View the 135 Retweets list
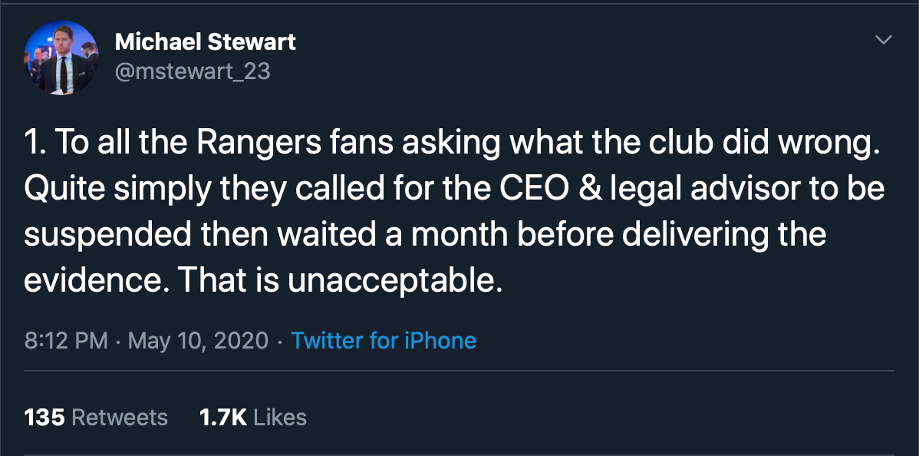Viewport: 919px width, 456px height. pyautogui.click(x=96, y=418)
